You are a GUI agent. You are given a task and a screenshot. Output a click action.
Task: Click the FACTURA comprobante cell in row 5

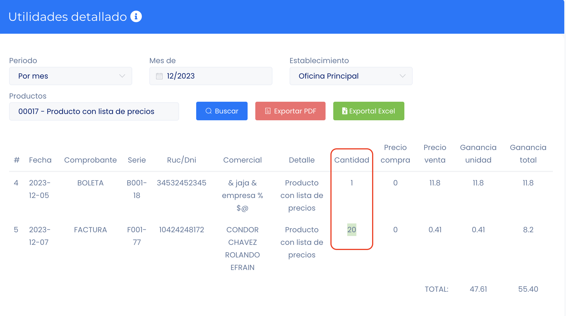(x=90, y=230)
